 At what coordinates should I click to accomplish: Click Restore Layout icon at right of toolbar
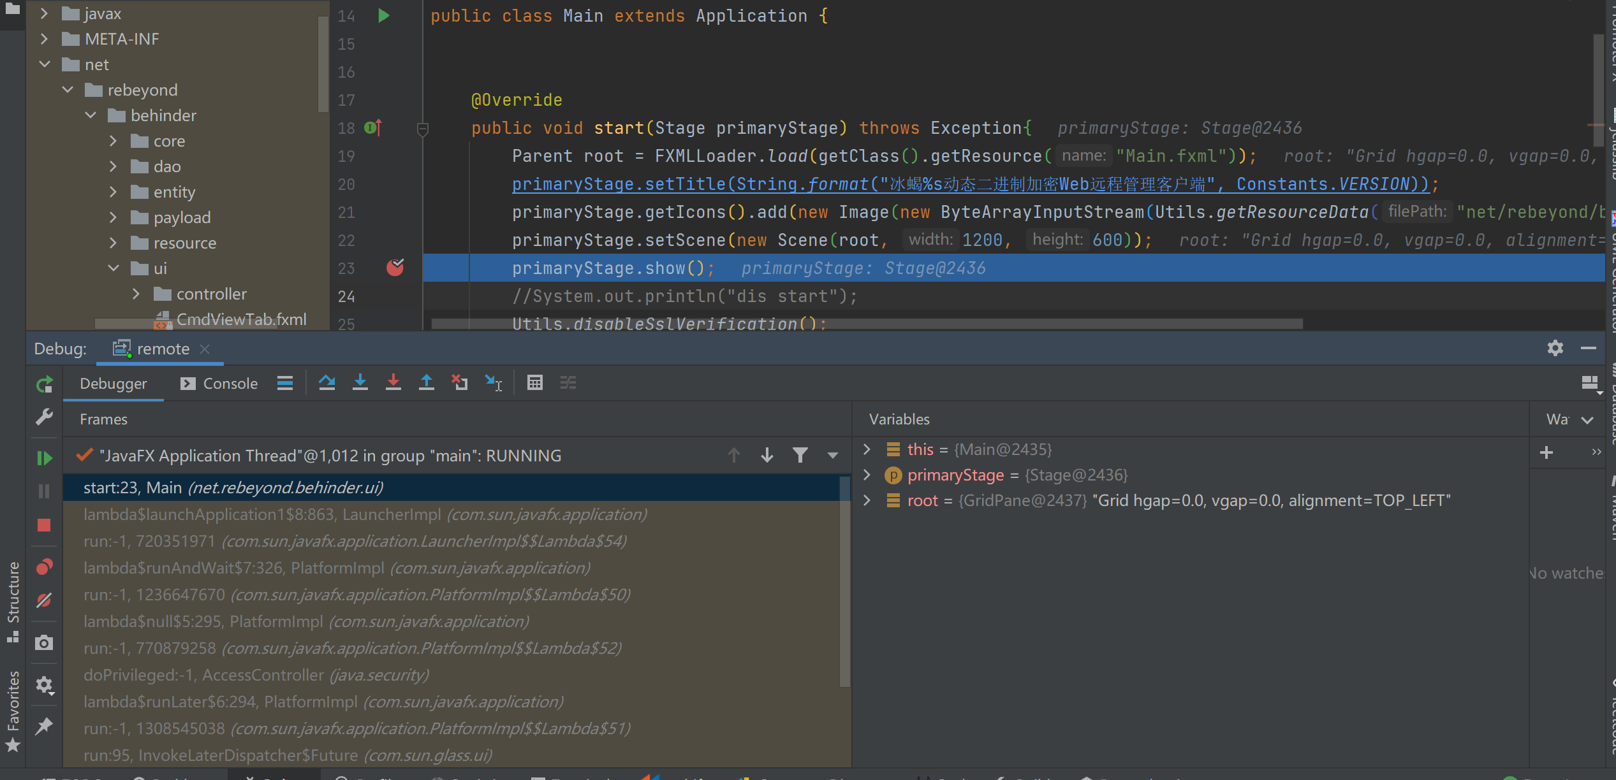tap(1590, 384)
